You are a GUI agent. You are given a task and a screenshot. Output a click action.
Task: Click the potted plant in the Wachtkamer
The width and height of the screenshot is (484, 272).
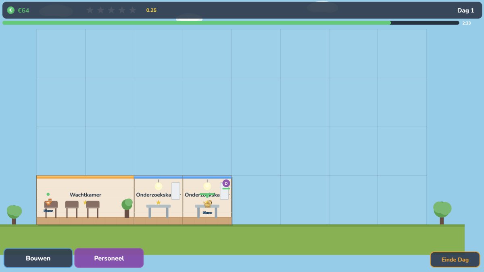pos(127,207)
